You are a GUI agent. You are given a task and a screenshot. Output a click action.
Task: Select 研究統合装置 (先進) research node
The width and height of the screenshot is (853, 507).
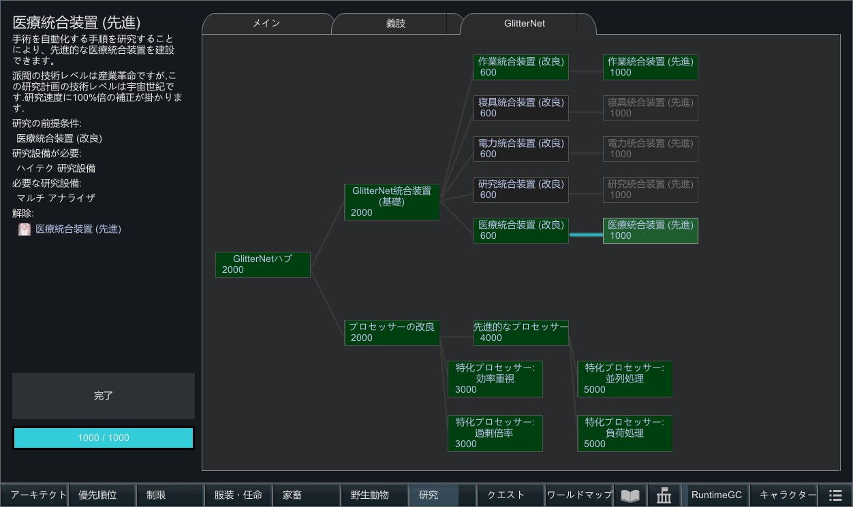(x=651, y=190)
